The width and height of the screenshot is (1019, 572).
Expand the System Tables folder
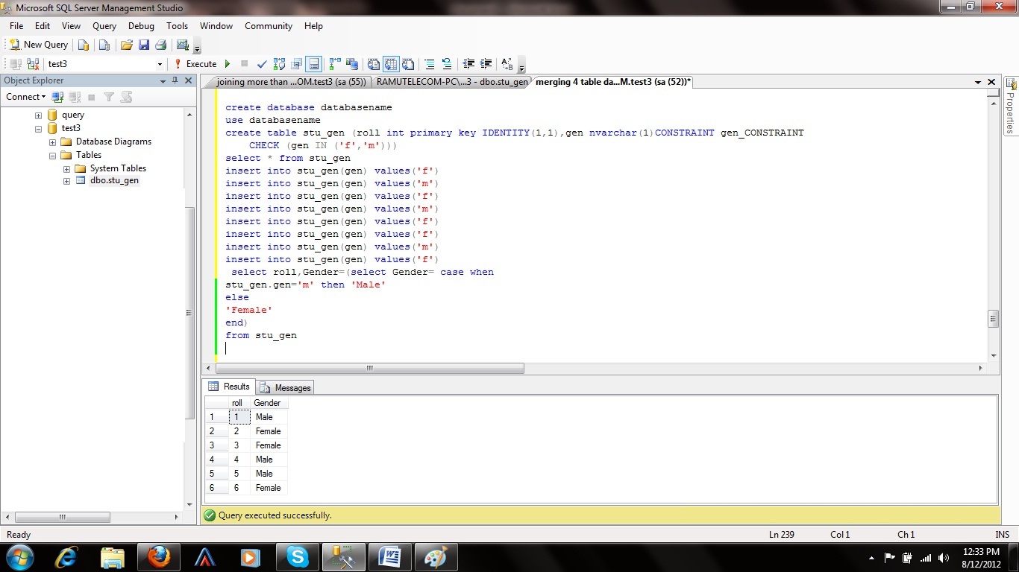[x=66, y=169]
